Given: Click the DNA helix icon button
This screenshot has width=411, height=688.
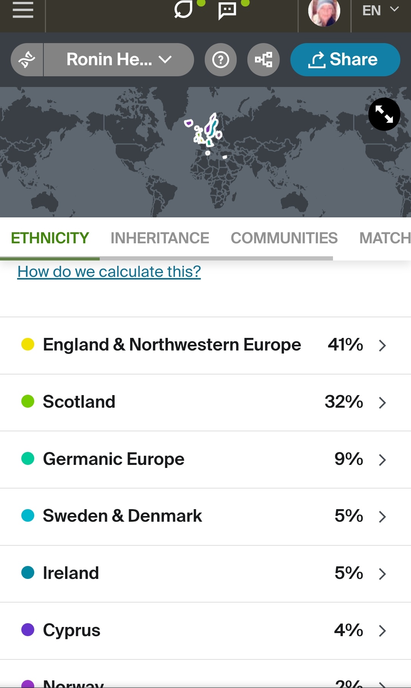Looking at the screenshot, I should click(27, 59).
